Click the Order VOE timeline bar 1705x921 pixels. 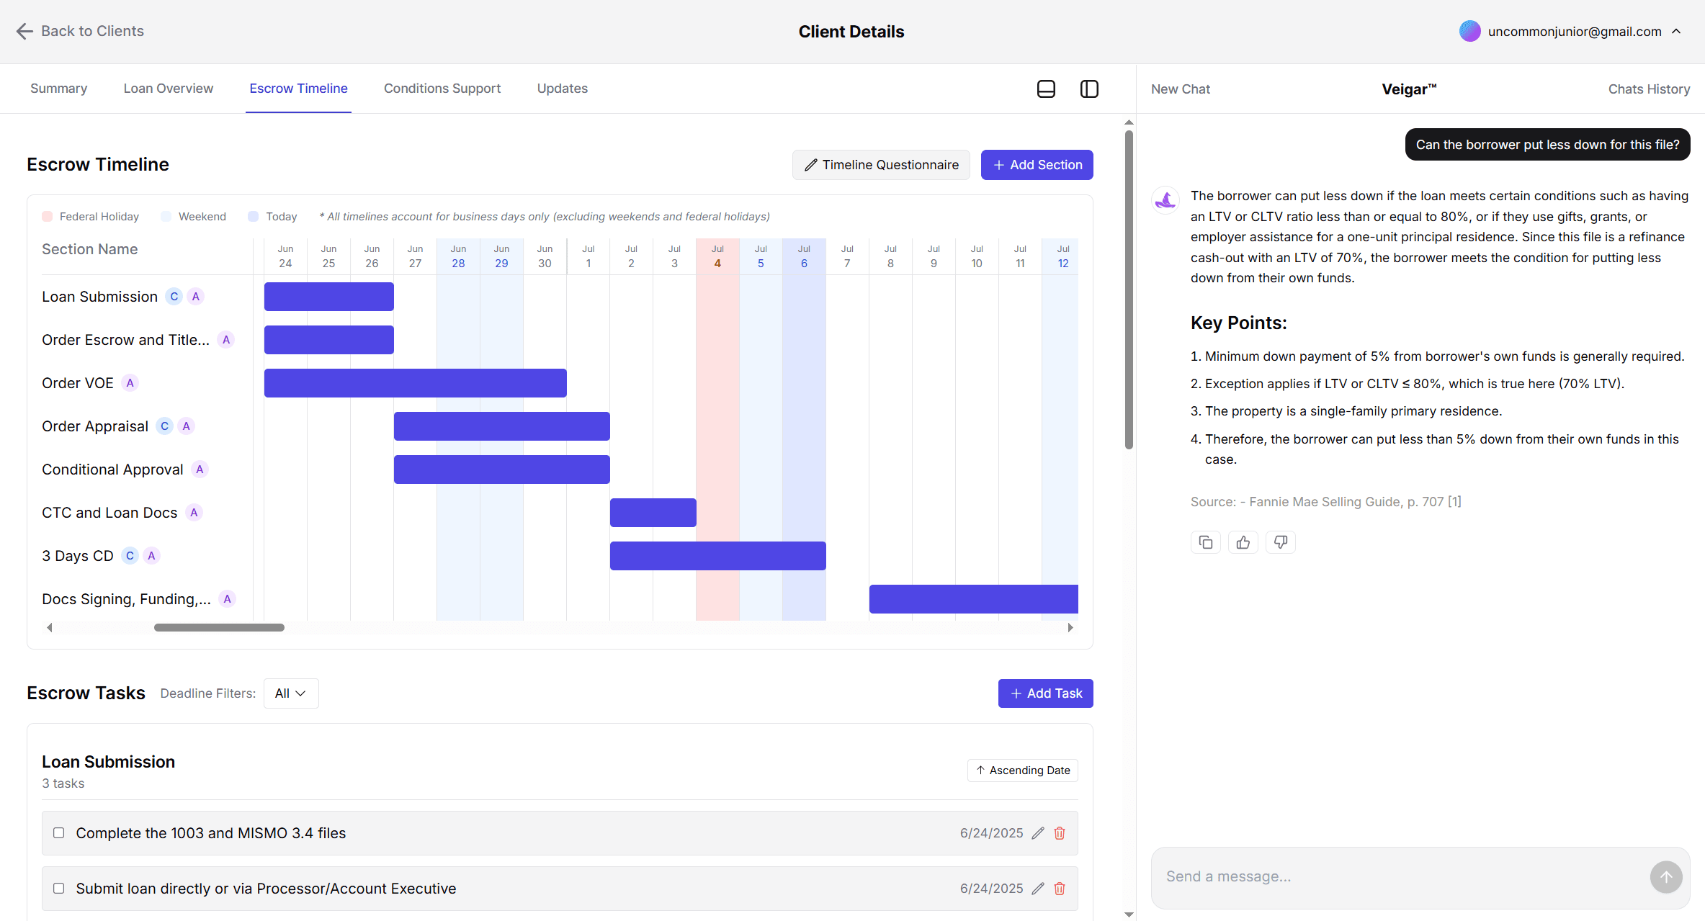[x=416, y=383]
